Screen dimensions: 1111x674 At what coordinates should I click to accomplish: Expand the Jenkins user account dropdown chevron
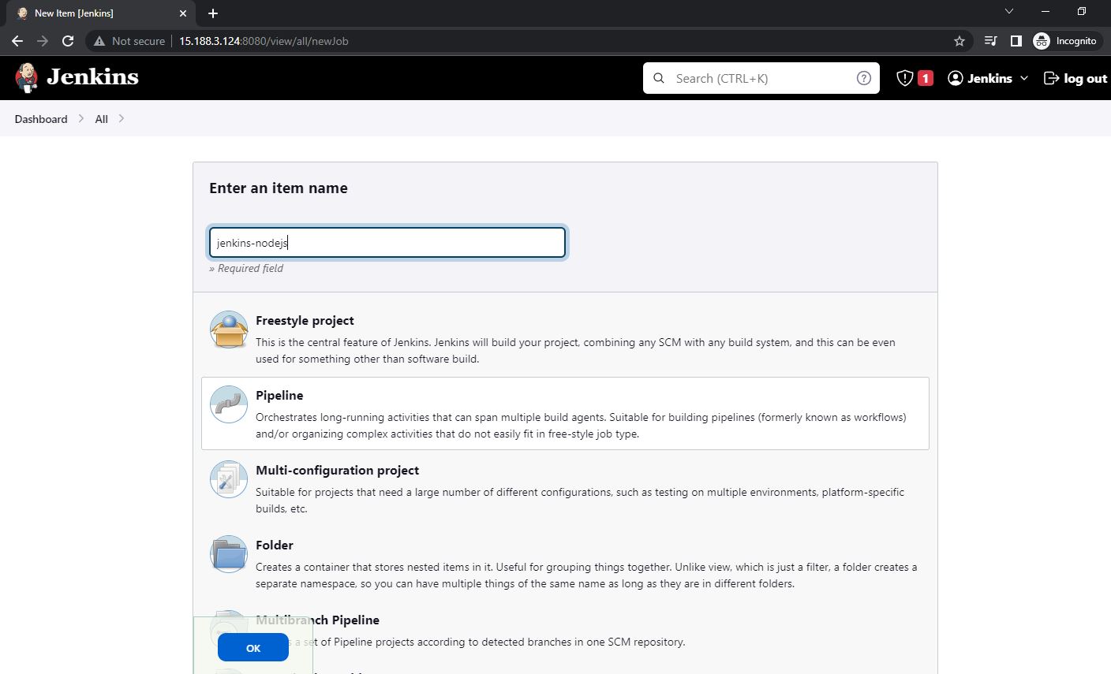(1023, 78)
